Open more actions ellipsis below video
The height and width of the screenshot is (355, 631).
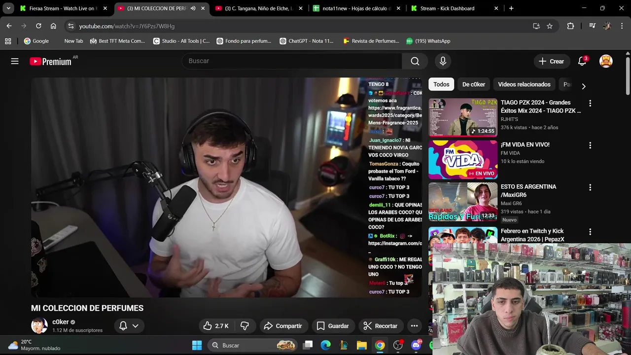click(414, 326)
